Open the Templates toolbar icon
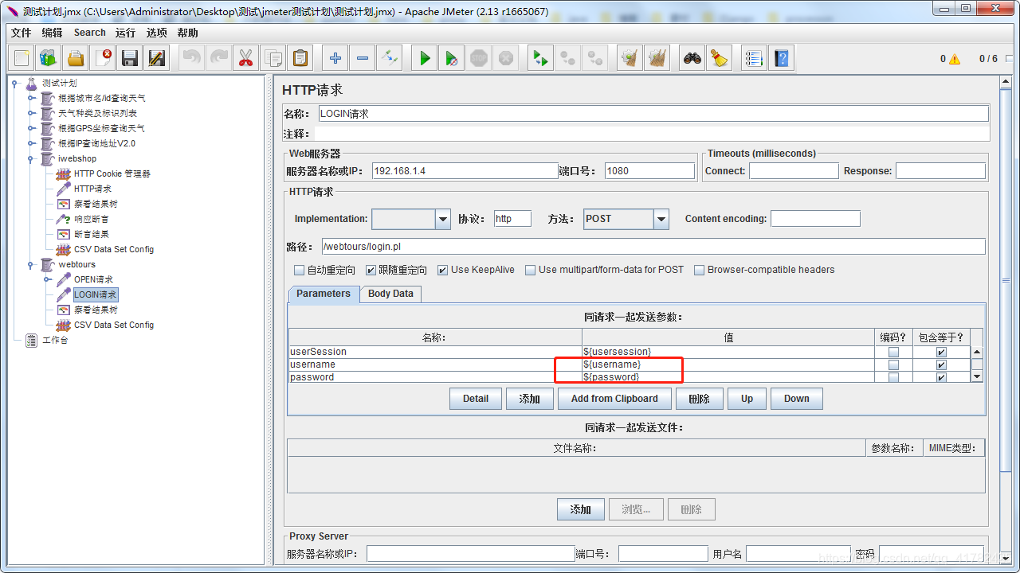This screenshot has height=573, width=1020. pyautogui.click(x=49, y=58)
